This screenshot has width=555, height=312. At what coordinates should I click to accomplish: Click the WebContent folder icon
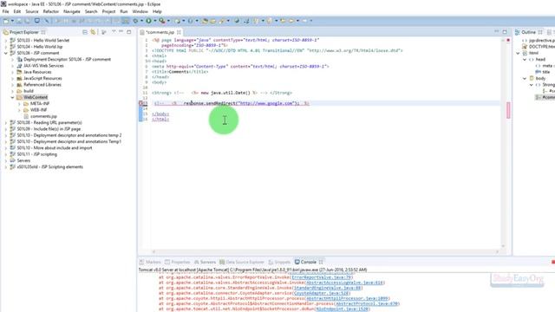tap(19, 97)
